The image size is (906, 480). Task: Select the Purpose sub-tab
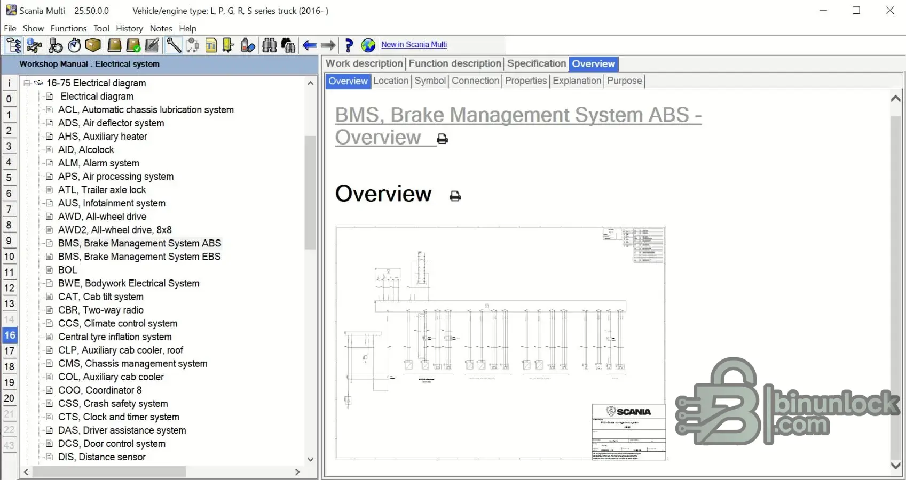(x=625, y=81)
